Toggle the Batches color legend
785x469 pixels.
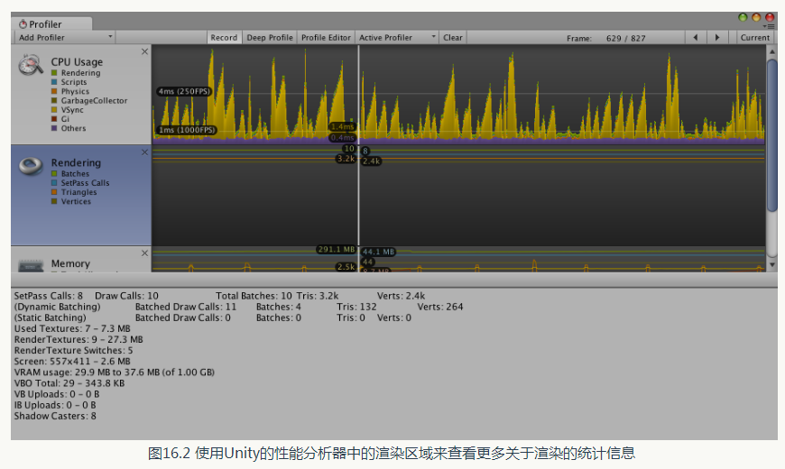click(x=54, y=174)
